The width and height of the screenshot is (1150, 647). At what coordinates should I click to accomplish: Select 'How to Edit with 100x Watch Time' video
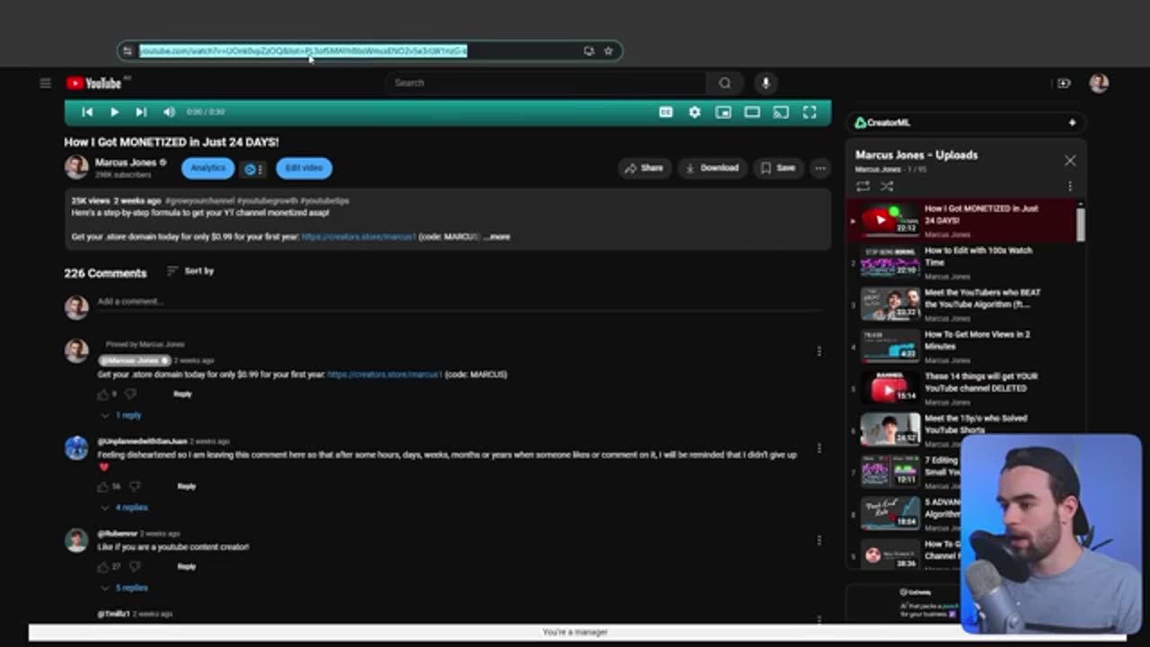tap(961, 262)
